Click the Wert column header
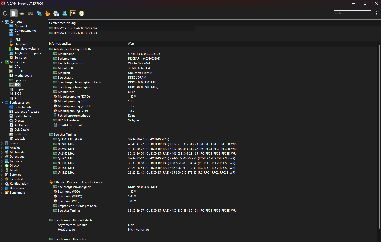Screen dimensions: 381x242 pyautogui.click(x=249, y=44)
